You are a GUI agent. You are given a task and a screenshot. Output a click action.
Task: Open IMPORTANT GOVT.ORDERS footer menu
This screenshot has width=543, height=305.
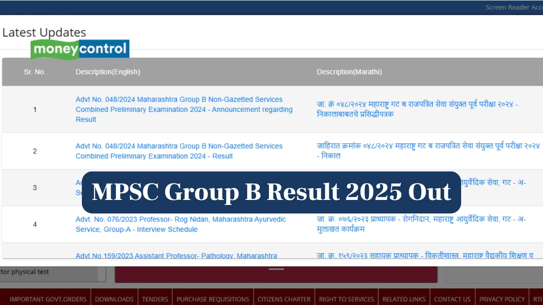[x=48, y=299]
